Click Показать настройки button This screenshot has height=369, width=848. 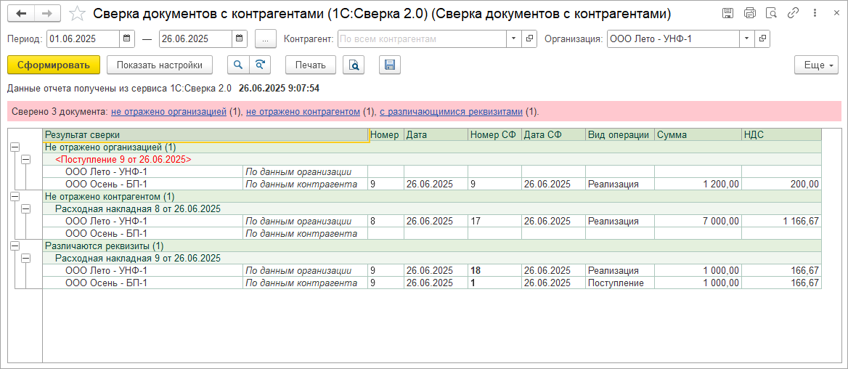click(x=160, y=65)
